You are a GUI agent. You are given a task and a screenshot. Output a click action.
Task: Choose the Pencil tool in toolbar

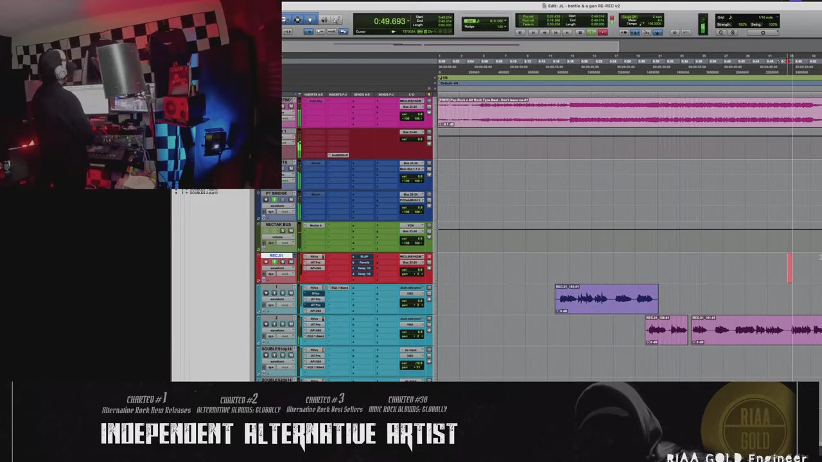click(336, 20)
